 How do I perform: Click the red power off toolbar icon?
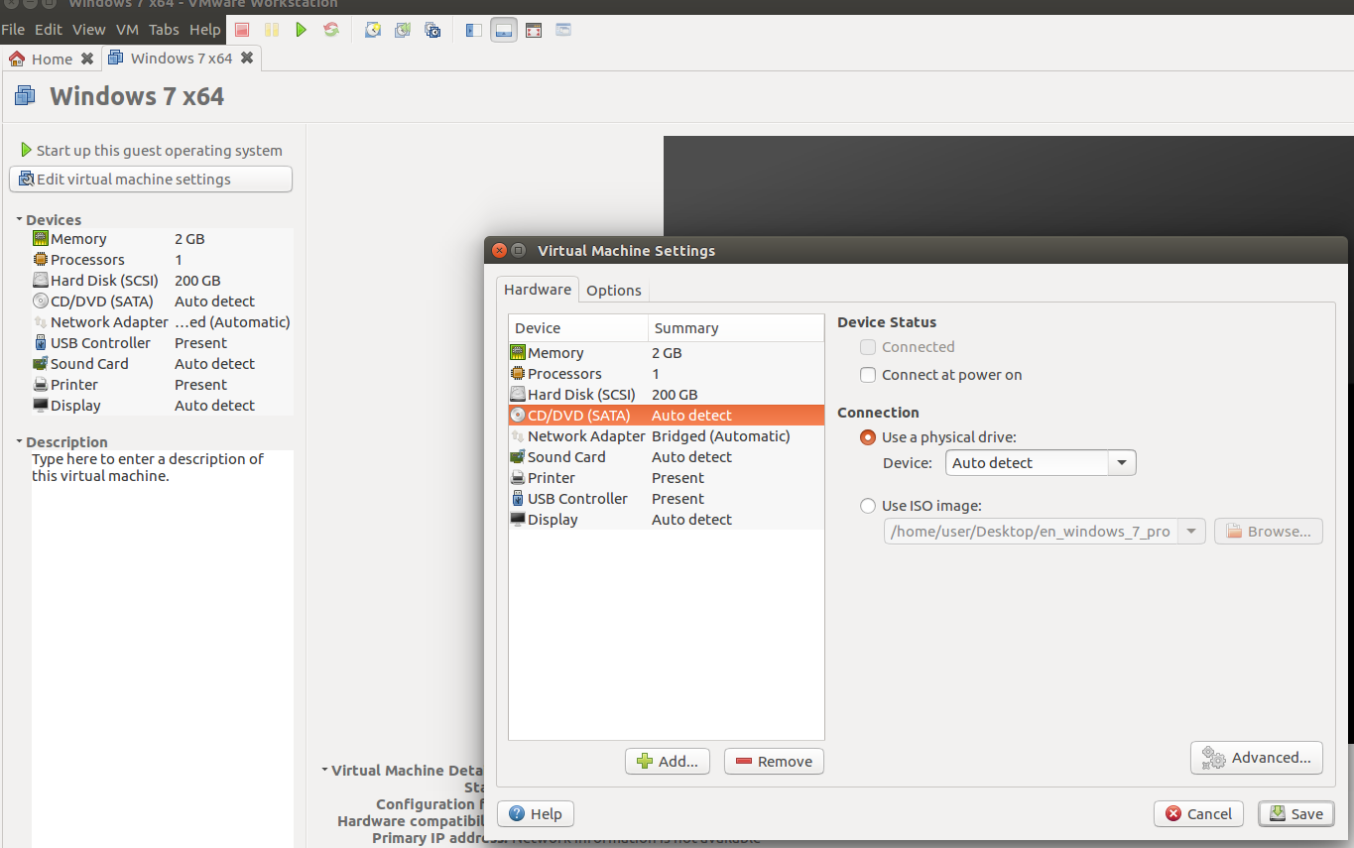click(242, 30)
